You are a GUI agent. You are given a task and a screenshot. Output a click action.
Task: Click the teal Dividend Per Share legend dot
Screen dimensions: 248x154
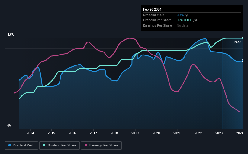(44, 145)
